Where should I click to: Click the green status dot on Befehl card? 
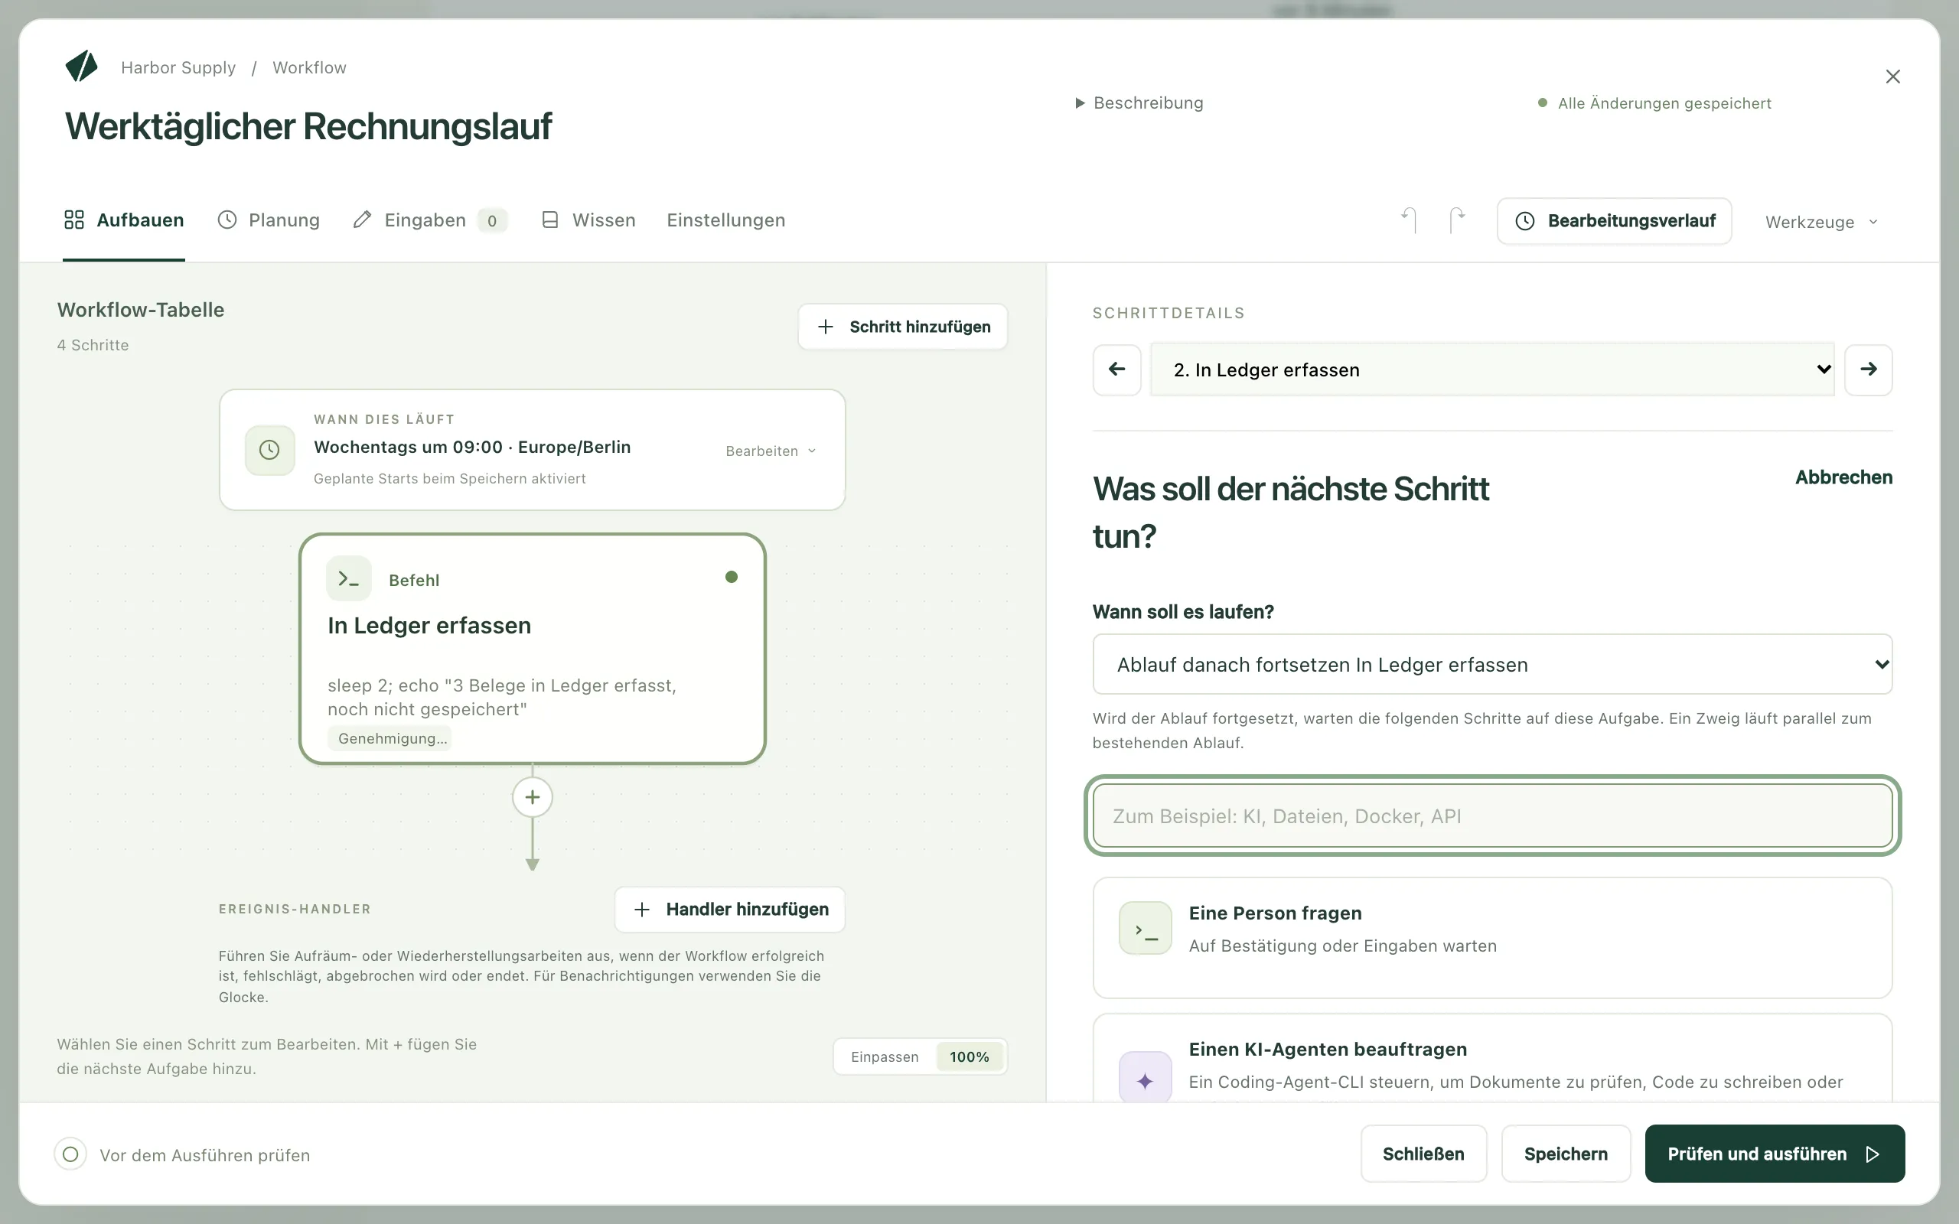[732, 577]
